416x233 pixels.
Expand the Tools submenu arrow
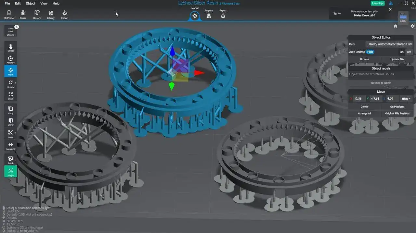click(x=15, y=132)
